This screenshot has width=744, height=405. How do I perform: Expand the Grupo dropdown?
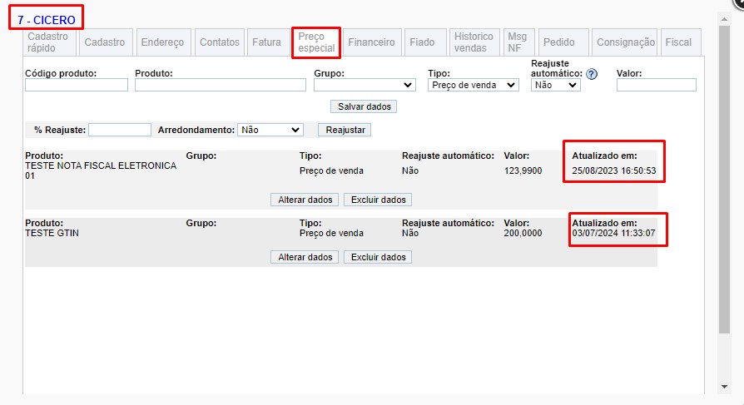[365, 85]
